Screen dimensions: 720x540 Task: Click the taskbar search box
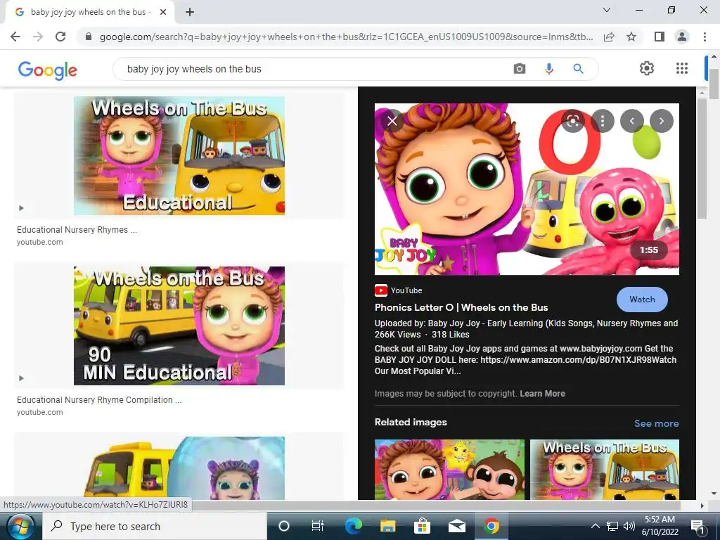click(155, 526)
